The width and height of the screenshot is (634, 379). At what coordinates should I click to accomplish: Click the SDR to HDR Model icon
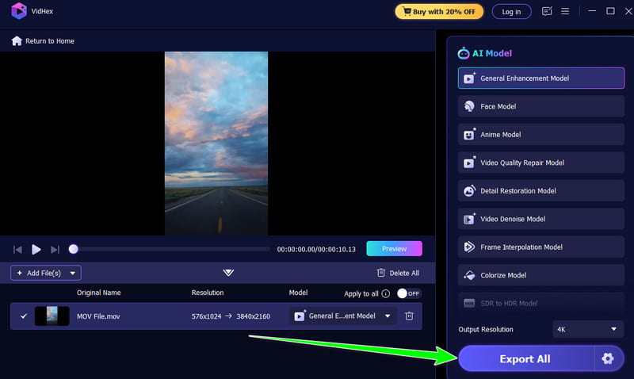click(x=469, y=303)
